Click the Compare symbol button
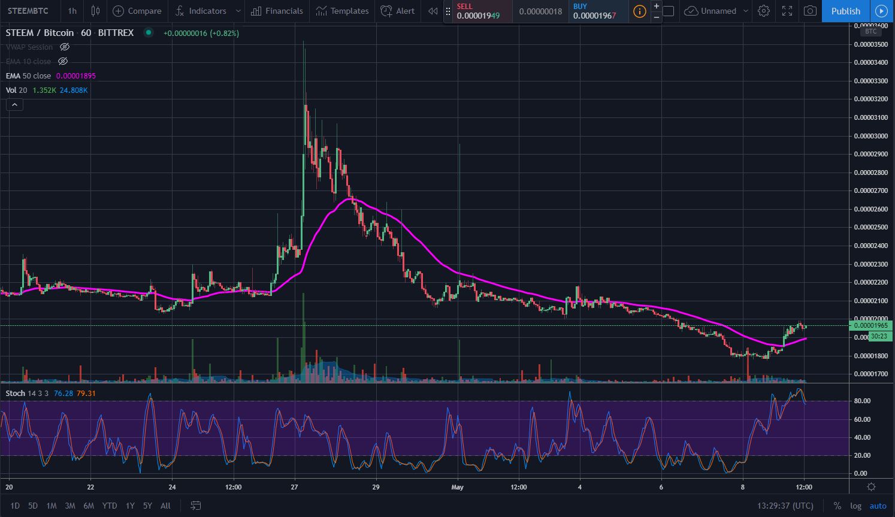This screenshot has width=895, height=517. pos(137,11)
